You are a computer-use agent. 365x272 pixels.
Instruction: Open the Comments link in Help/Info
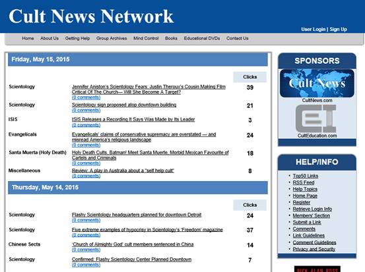click(x=304, y=229)
